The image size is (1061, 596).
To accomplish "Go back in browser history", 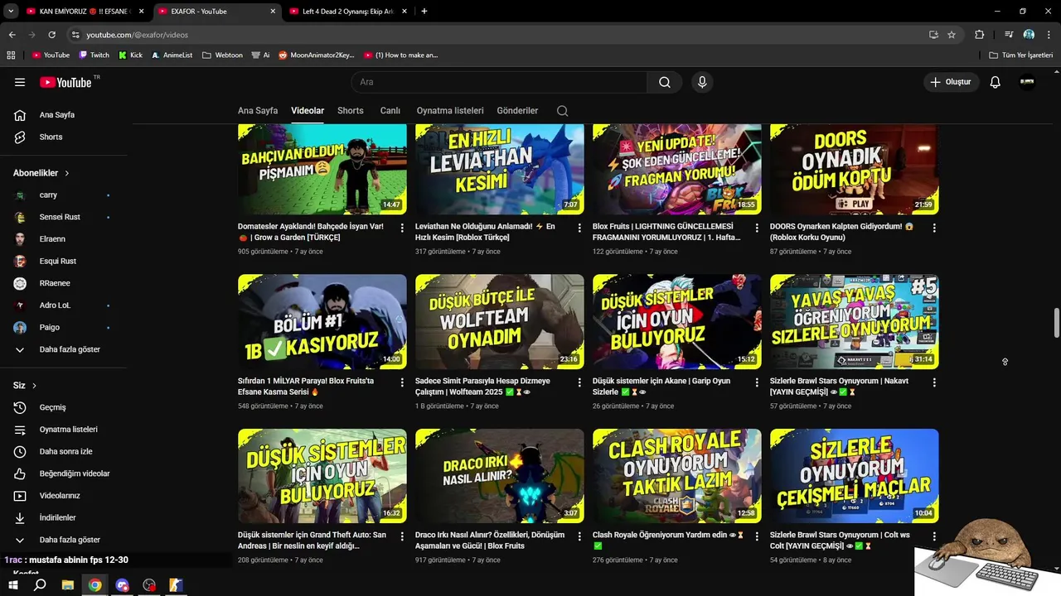I will [12, 35].
